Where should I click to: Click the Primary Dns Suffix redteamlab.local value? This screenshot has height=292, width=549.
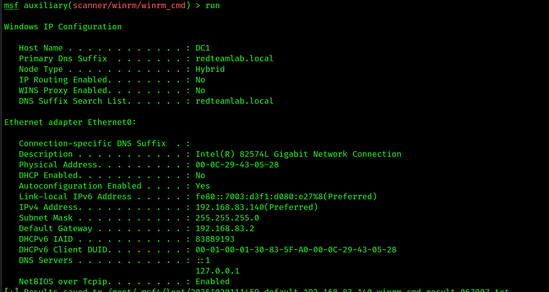click(x=235, y=59)
